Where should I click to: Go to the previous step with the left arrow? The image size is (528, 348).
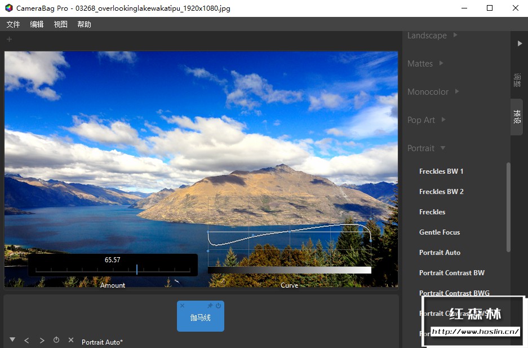click(x=26, y=341)
